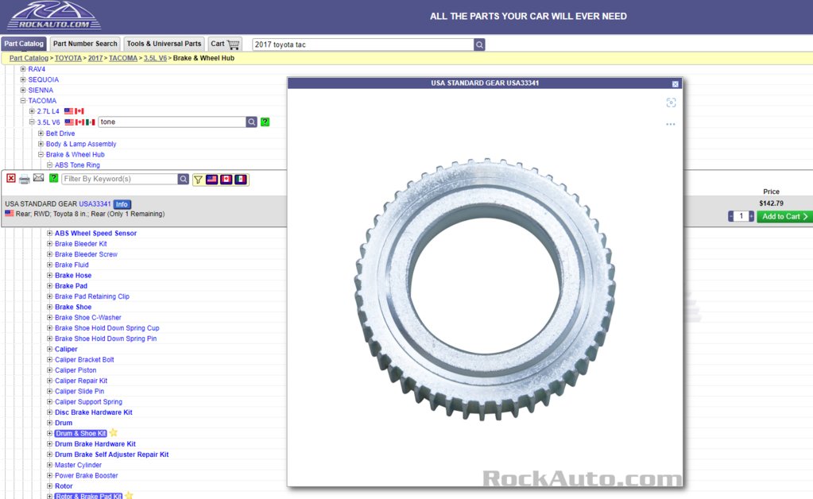Click the Part Catalog breadcrumb link

tap(29, 58)
